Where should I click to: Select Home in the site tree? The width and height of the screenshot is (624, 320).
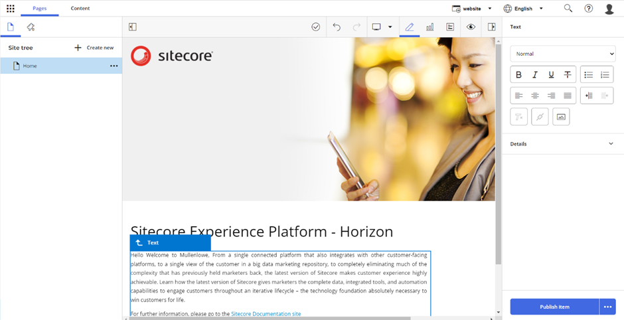click(61, 66)
